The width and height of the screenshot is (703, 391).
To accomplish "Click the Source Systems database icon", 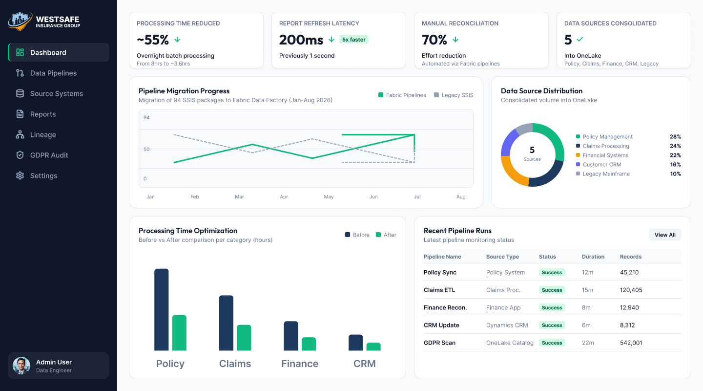I will click(20, 93).
